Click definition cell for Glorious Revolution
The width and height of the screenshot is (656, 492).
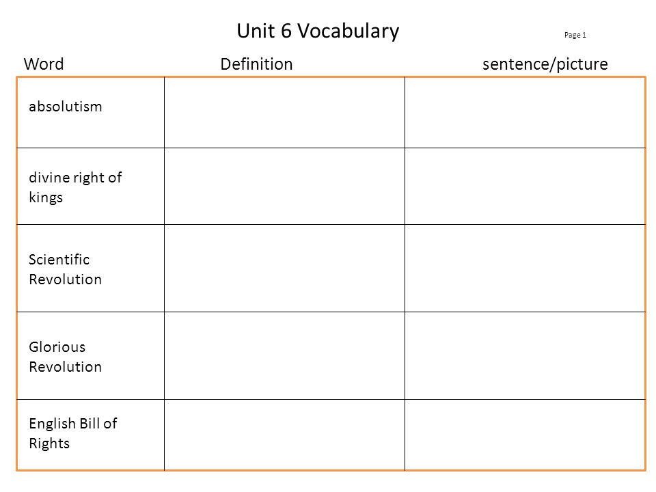(x=284, y=355)
